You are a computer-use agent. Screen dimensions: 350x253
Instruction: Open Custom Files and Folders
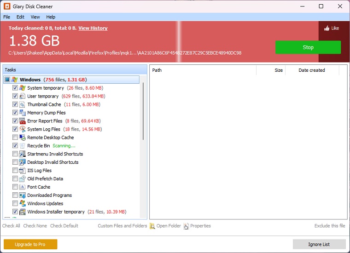[122, 226]
